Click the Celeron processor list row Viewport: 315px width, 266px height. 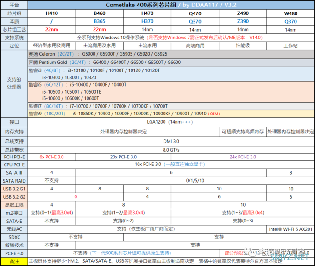click(x=171, y=54)
